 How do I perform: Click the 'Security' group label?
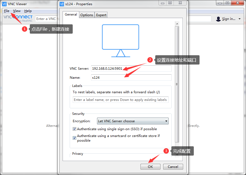point(78,114)
